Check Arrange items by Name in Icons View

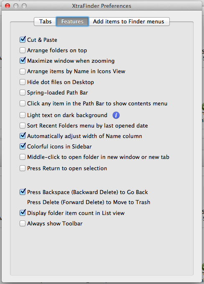click(x=23, y=72)
